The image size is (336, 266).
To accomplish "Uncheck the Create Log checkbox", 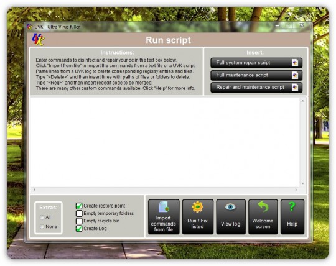I will click(79, 229).
